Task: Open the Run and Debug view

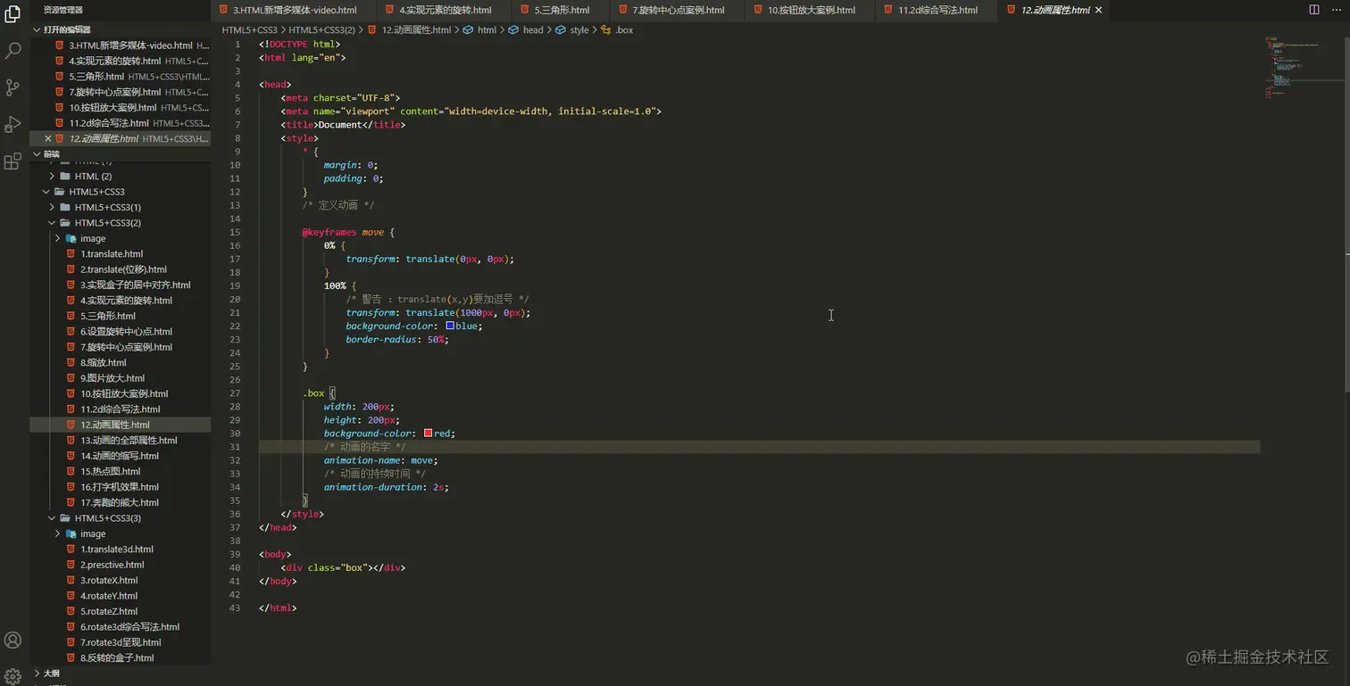Action: click(x=12, y=124)
